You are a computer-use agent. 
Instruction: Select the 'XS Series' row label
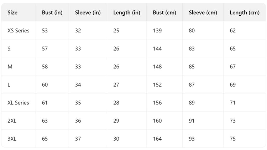tap(18, 31)
